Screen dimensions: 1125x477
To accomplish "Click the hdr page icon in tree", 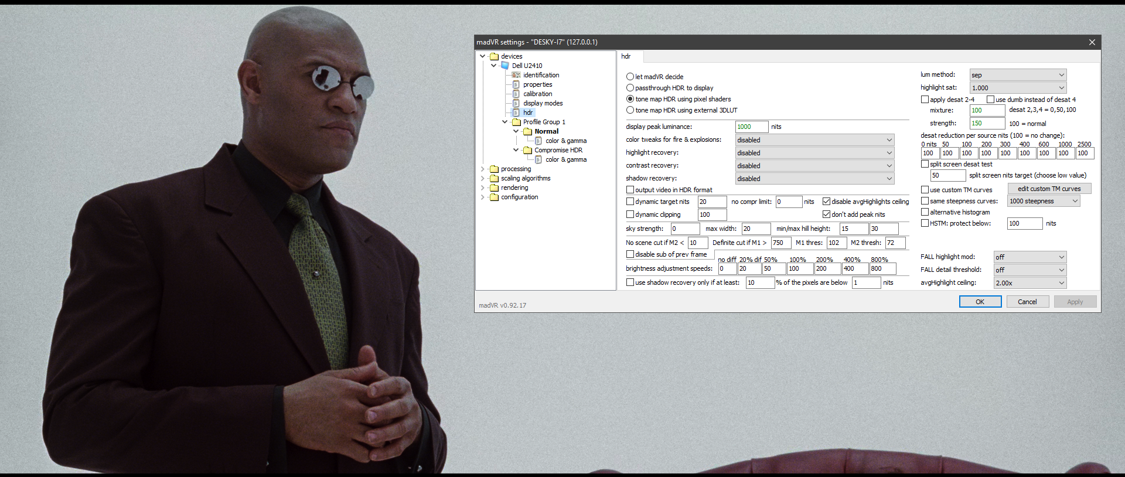I will [516, 113].
